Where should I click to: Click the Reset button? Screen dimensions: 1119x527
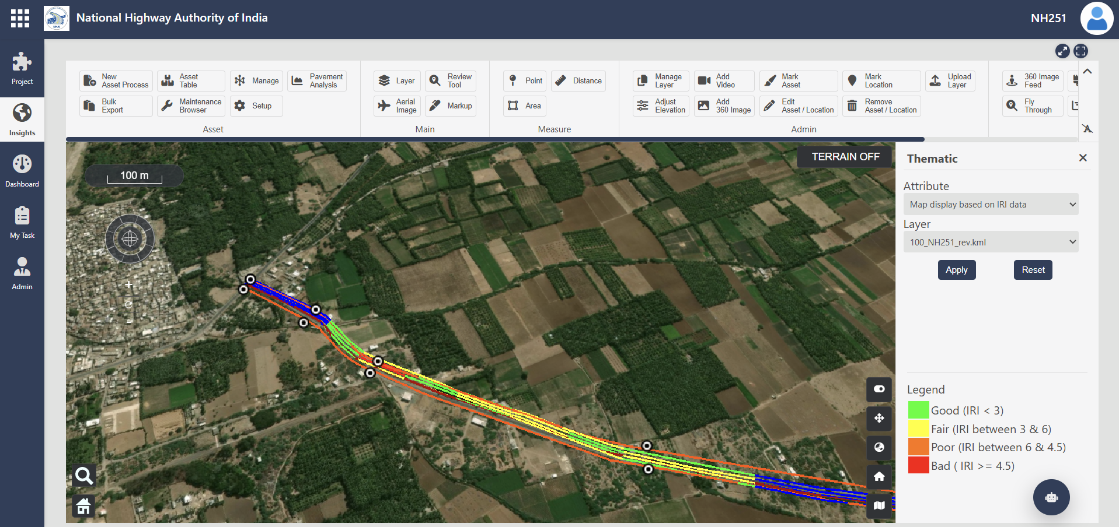(1033, 270)
